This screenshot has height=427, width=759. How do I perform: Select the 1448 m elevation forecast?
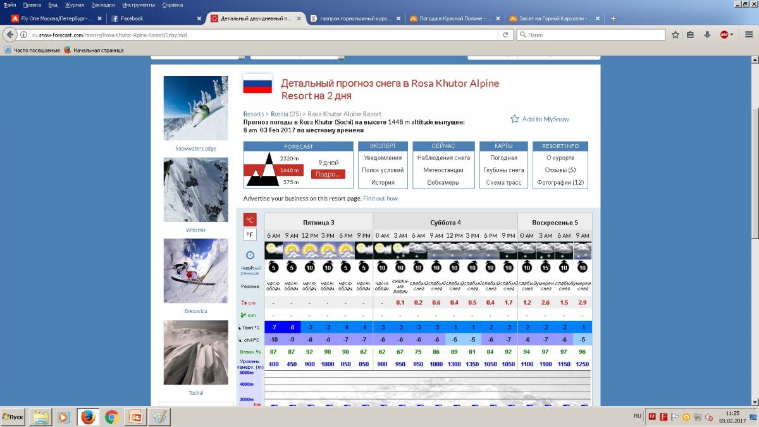point(290,170)
